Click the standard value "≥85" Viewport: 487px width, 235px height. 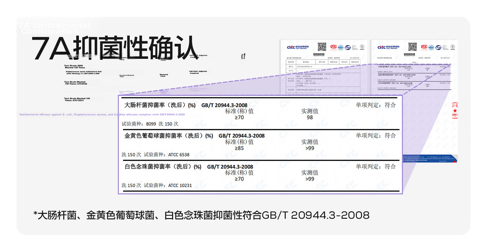click(239, 148)
